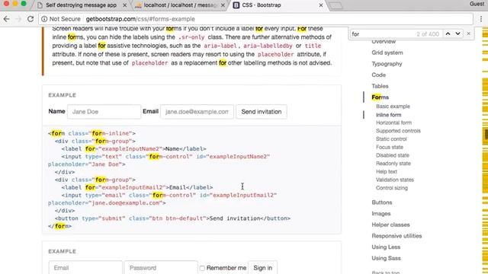488x274 pixels.
Task: Click the Email field in the second example
Action: [x=85, y=268]
